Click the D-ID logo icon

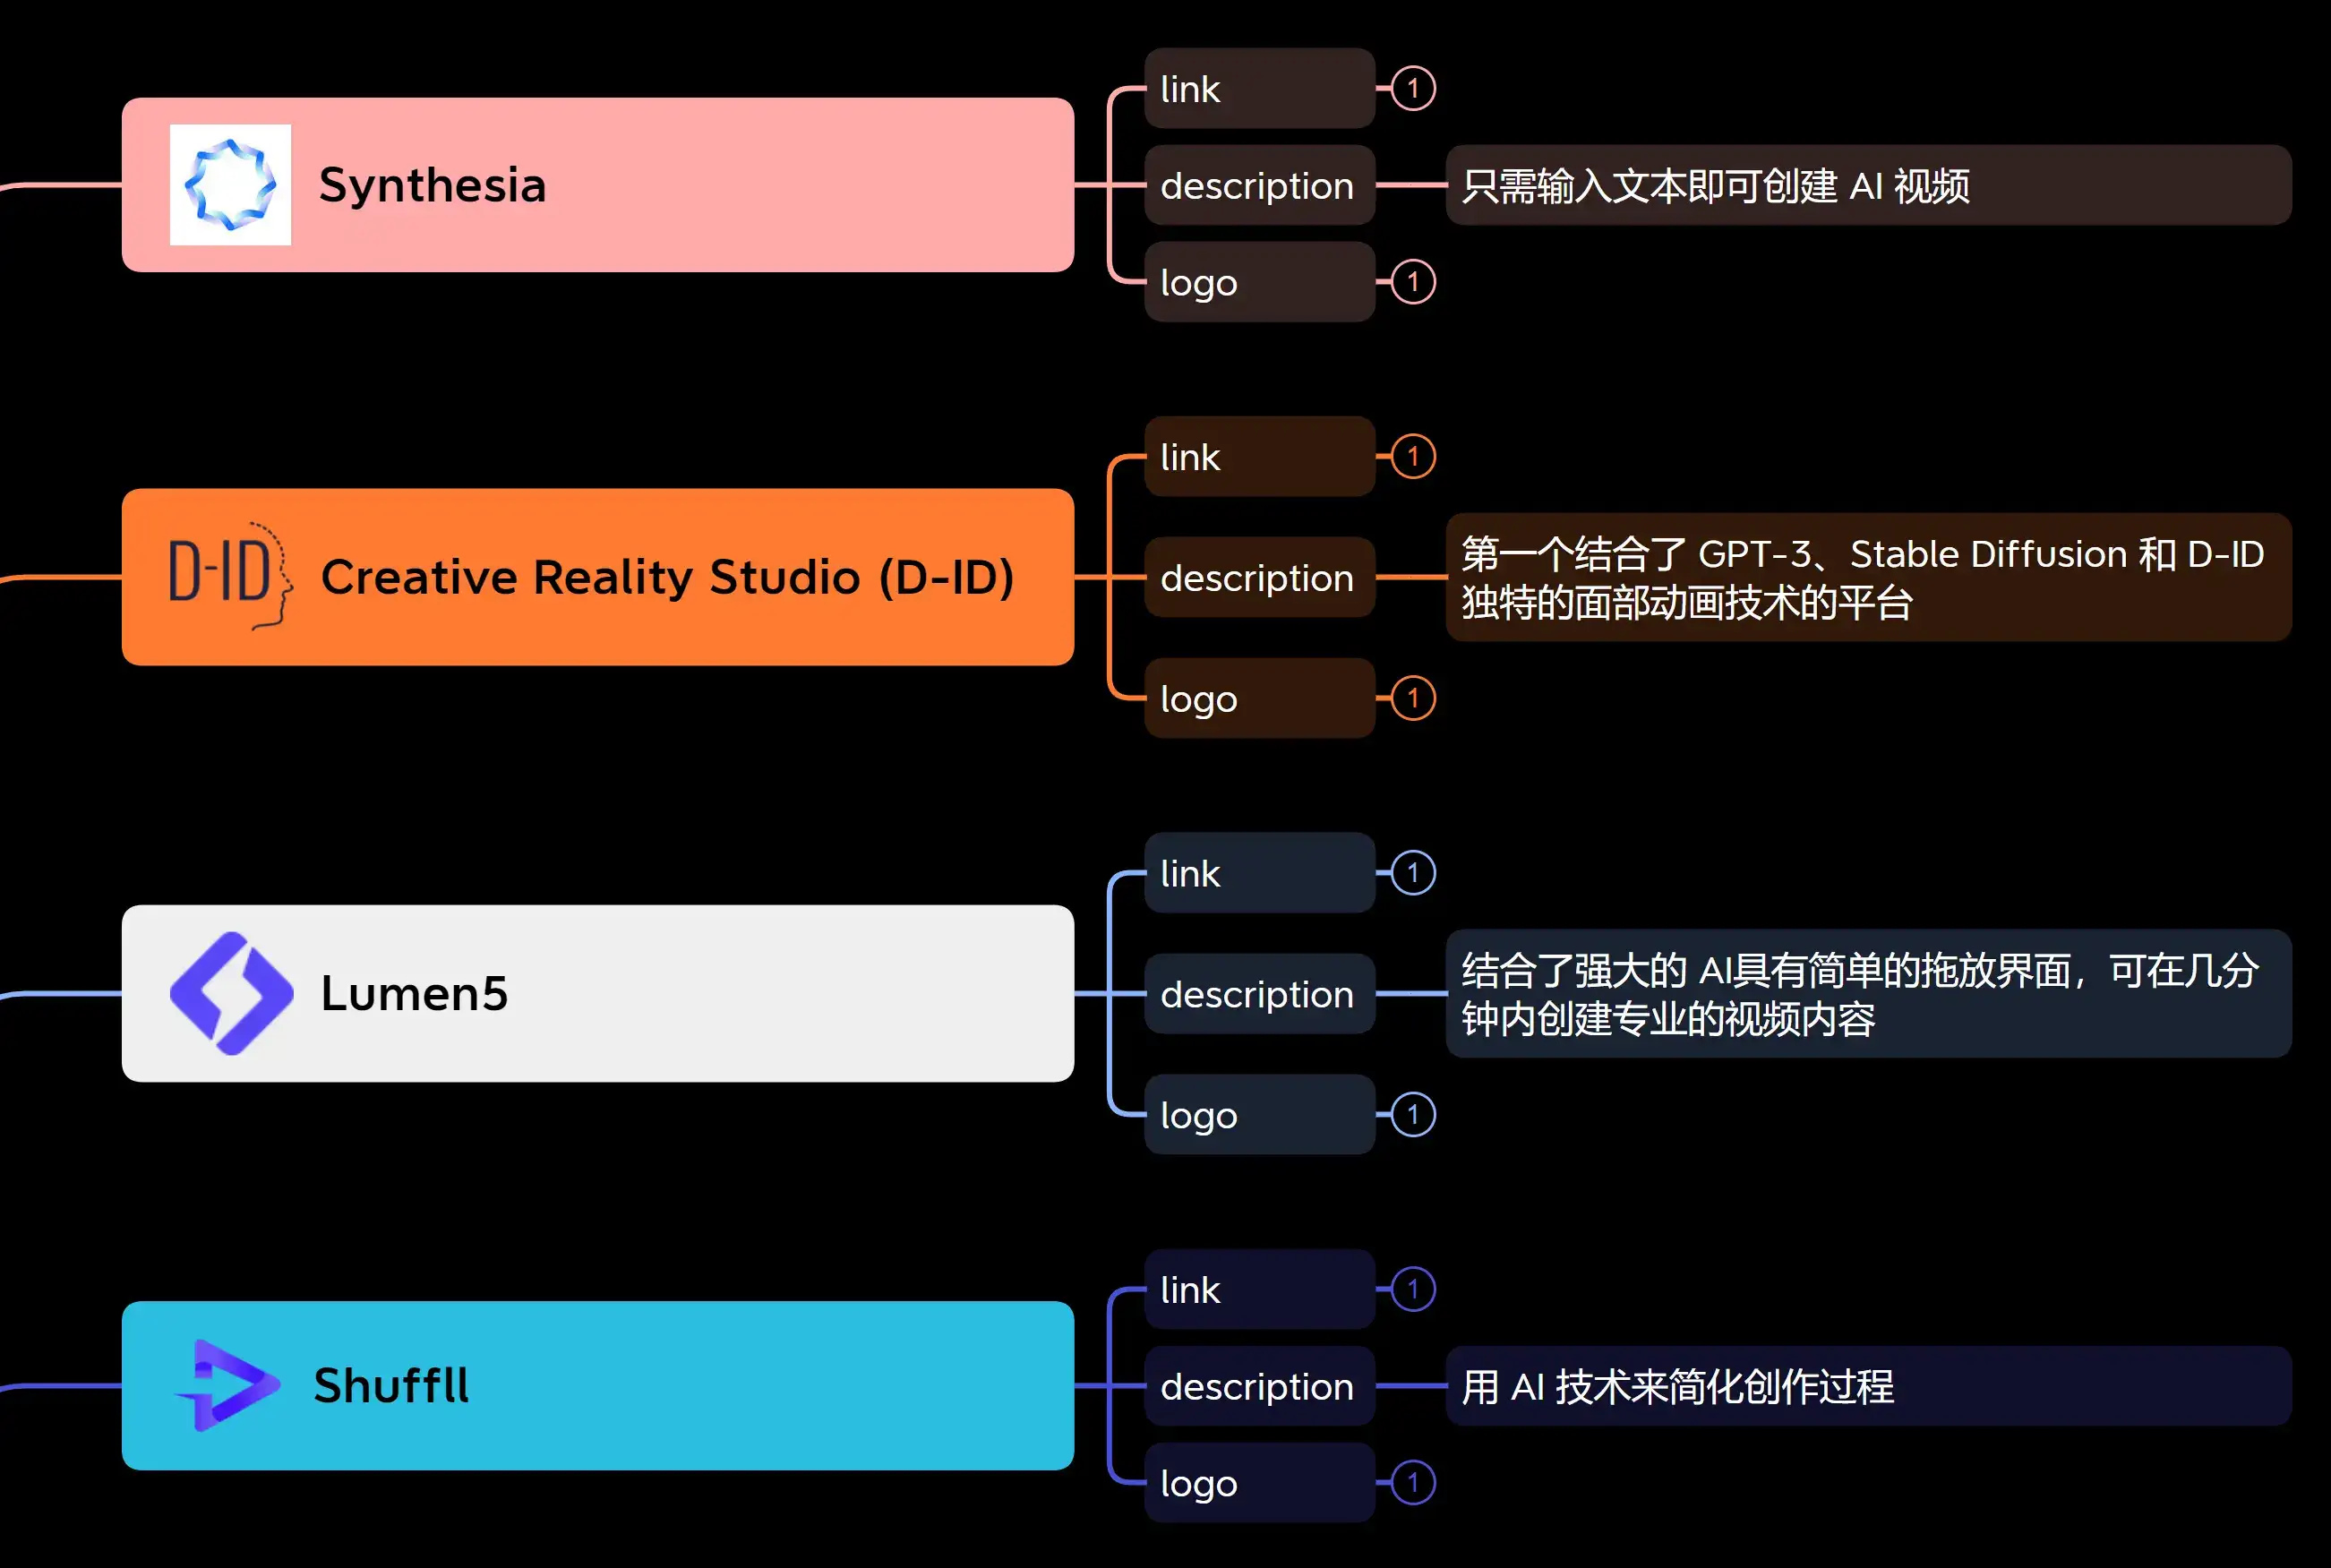point(230,575)
